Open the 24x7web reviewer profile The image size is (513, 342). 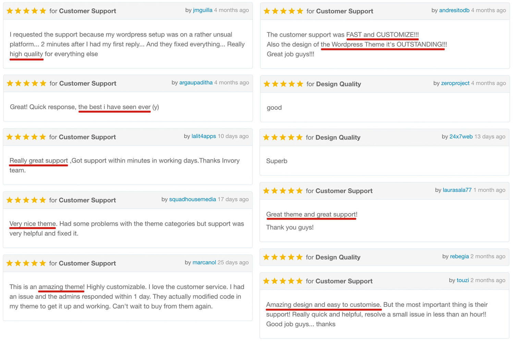pos(461,136)
